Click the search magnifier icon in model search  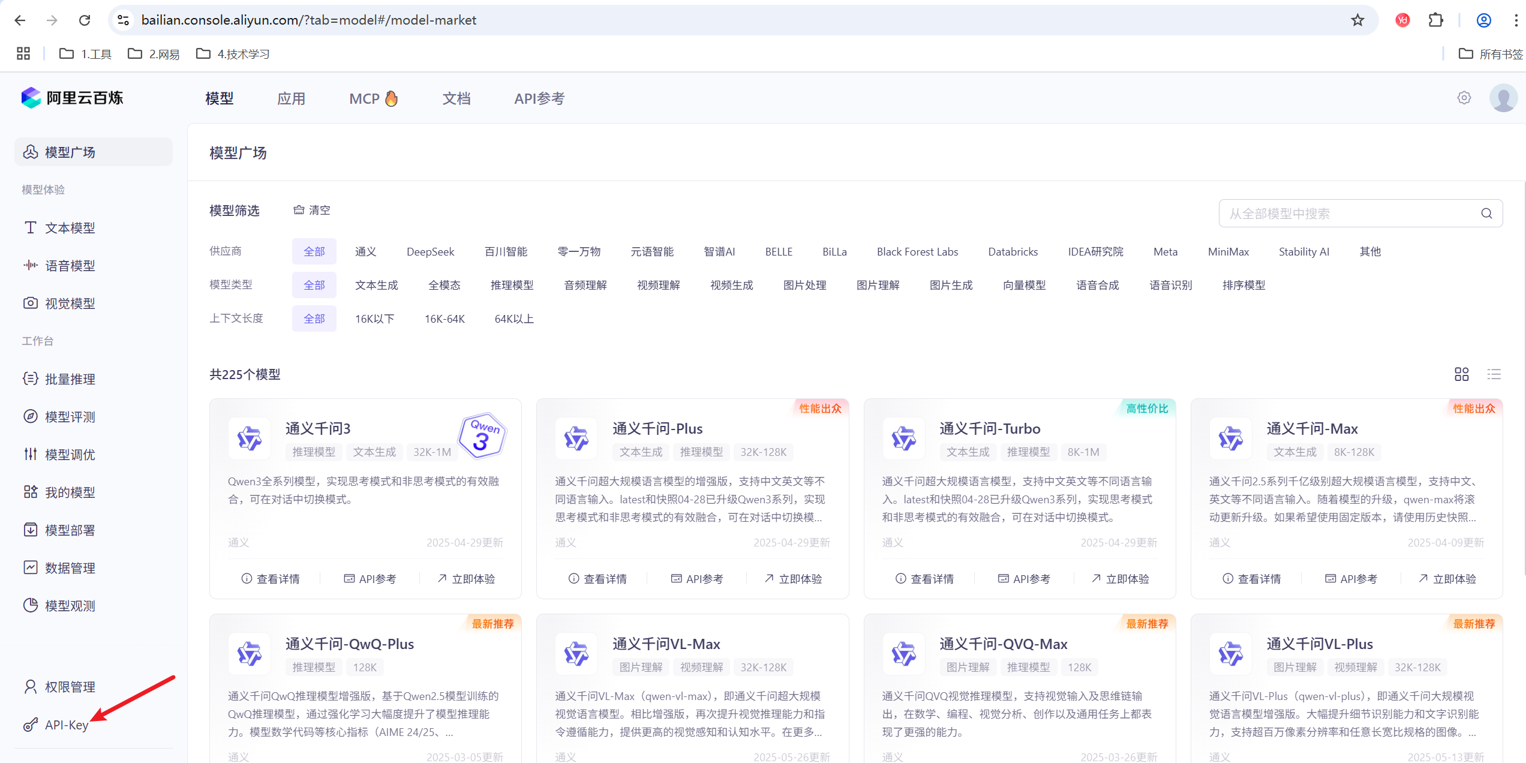point(1486,214)
